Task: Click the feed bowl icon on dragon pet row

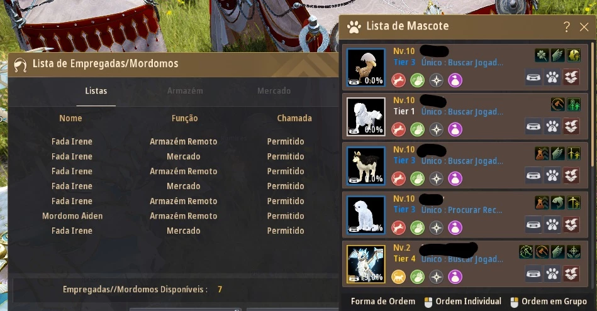Action: point(533,273)
